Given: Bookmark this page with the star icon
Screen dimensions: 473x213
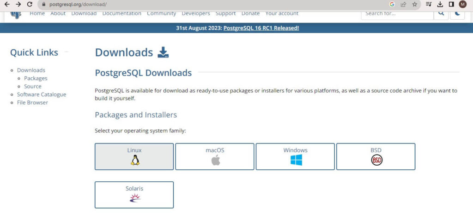Looking at the screenshot, I should (415, 4).
